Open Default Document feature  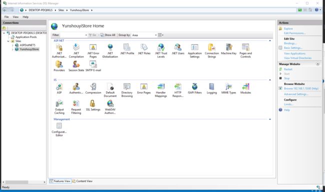(x=110, y=90)
